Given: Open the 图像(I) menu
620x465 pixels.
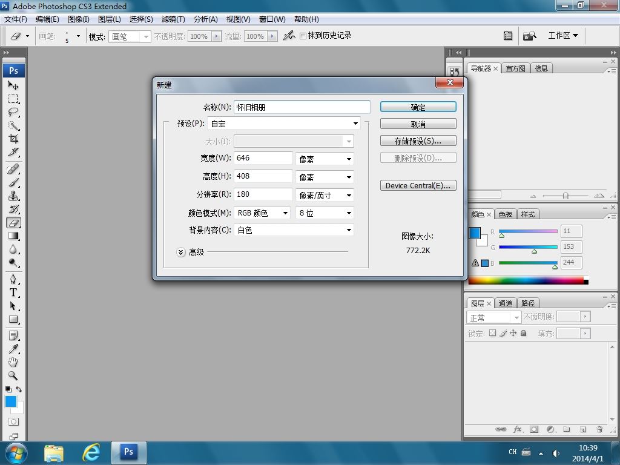Looking at the screenshot, I should point(79,19).
